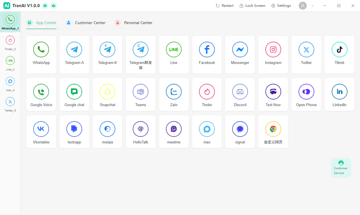
Task: Open the Snapchat app card
Action: 107,94
